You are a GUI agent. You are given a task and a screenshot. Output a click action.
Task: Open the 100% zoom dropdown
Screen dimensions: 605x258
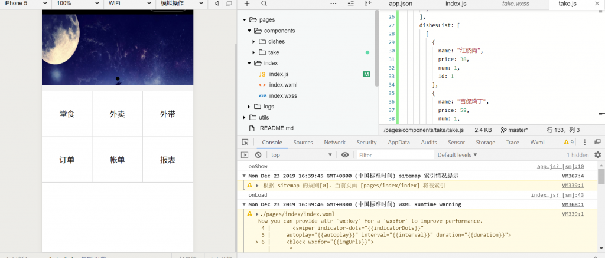pyautogui.click(x=77, y=4)
